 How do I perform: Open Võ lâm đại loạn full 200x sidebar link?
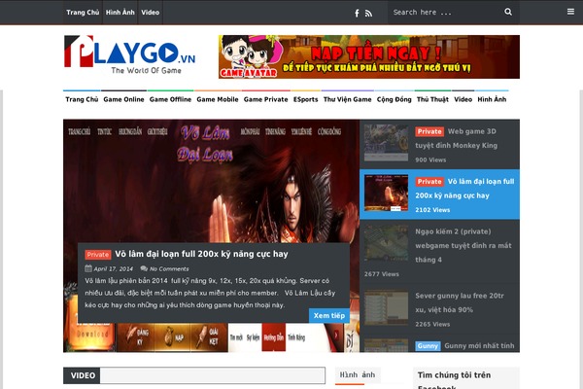click(x=464, y=189)
